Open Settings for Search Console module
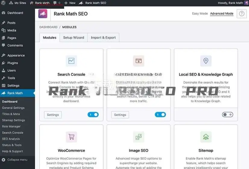 click(53, 115)
